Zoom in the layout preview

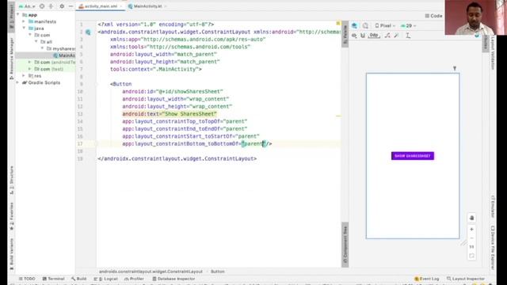click(471, 229)
